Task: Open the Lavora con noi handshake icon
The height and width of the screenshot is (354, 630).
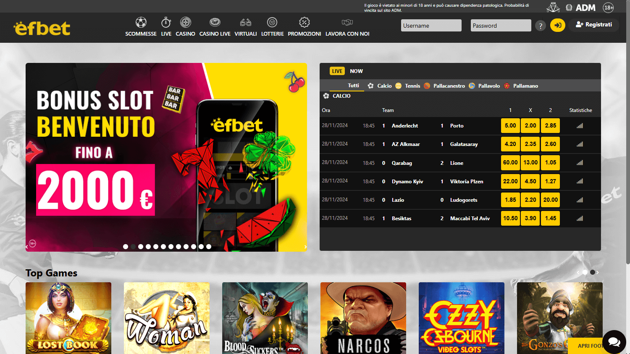Action: click(x=347, y=22)
